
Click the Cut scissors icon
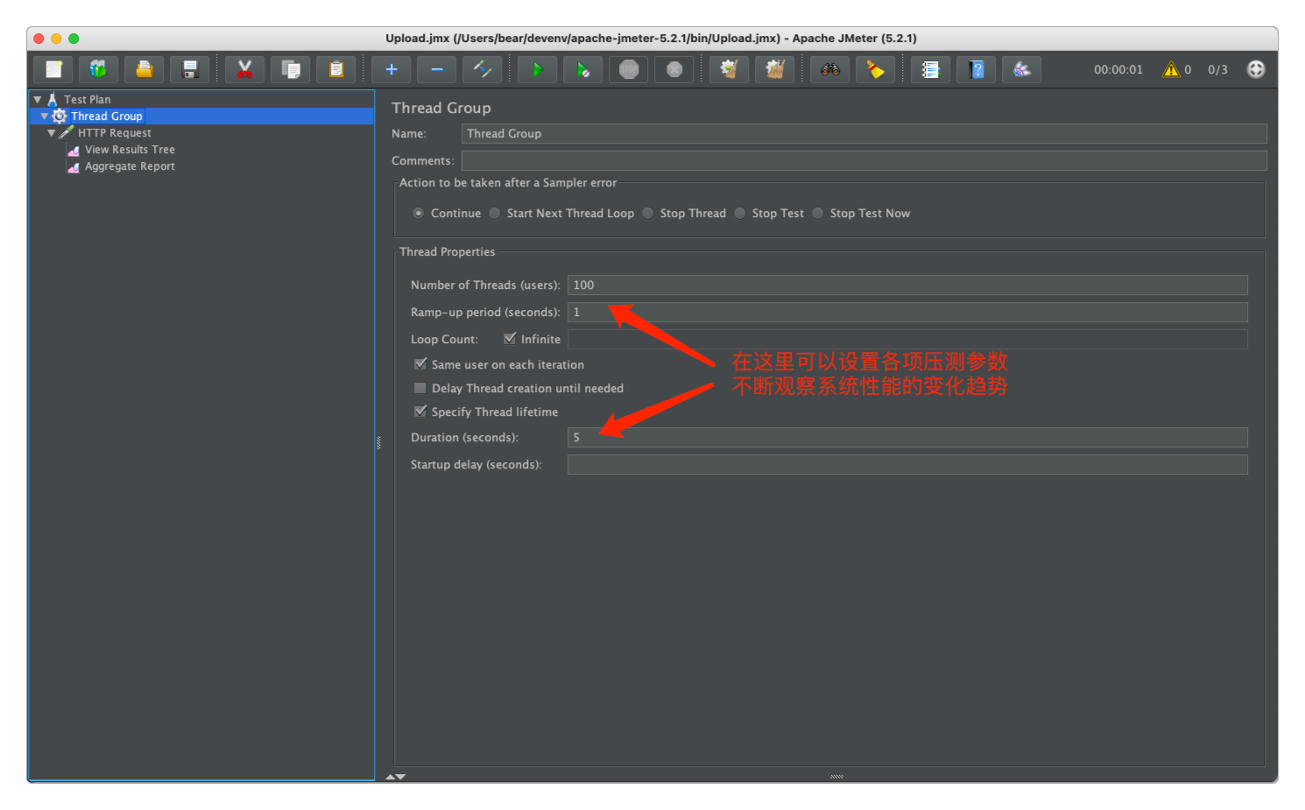coord(244,69)
